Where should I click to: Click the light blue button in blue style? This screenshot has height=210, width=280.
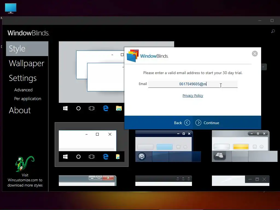pyautogui.click(x=164, y=147)
